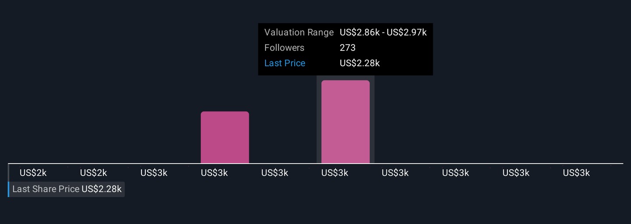Click US$3k label between the two bars

point(275,173)
